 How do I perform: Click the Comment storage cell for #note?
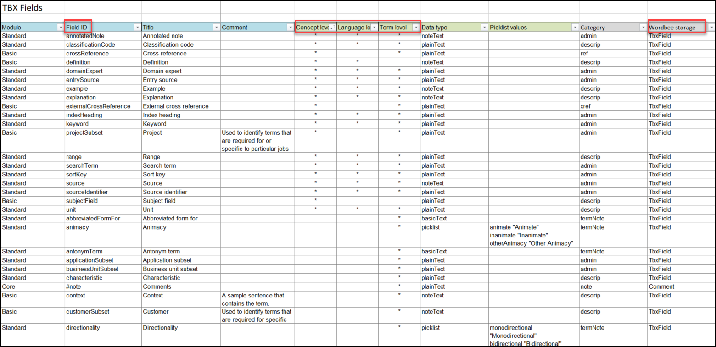click(661, 287)
